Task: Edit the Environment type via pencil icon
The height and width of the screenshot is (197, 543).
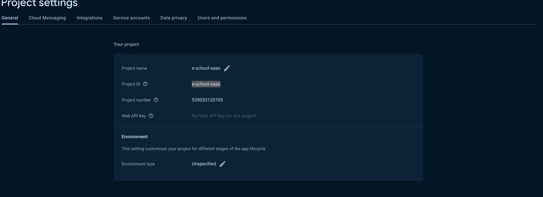Action: click(x=223, y=164)
